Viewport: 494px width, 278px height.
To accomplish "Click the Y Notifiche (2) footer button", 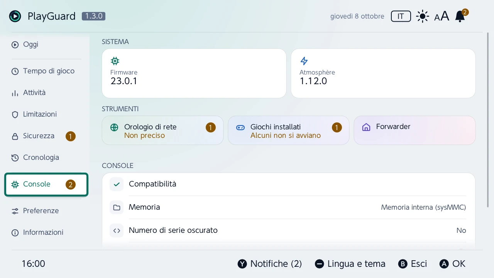I will click(270, 264).
